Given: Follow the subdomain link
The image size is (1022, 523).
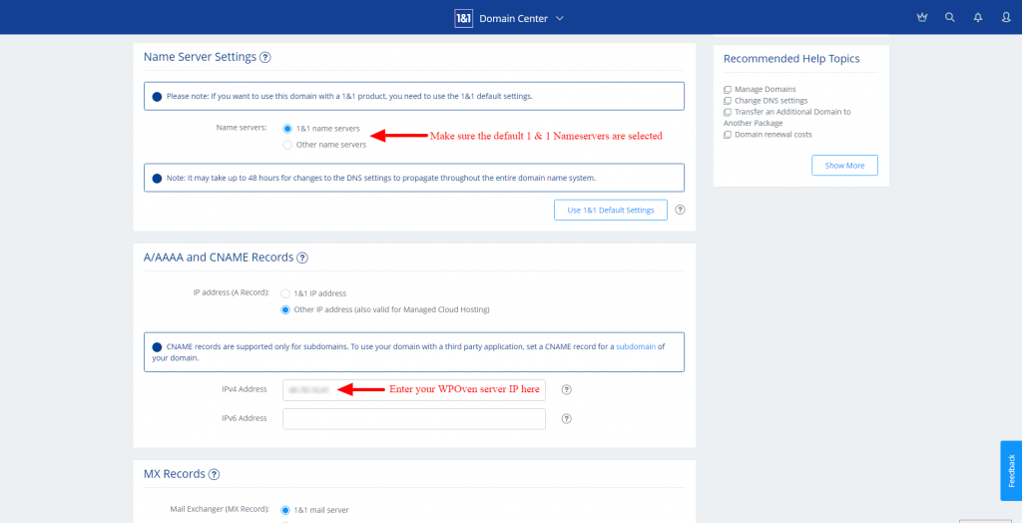Looking at the screenshot, I should [x=636, y=347].
